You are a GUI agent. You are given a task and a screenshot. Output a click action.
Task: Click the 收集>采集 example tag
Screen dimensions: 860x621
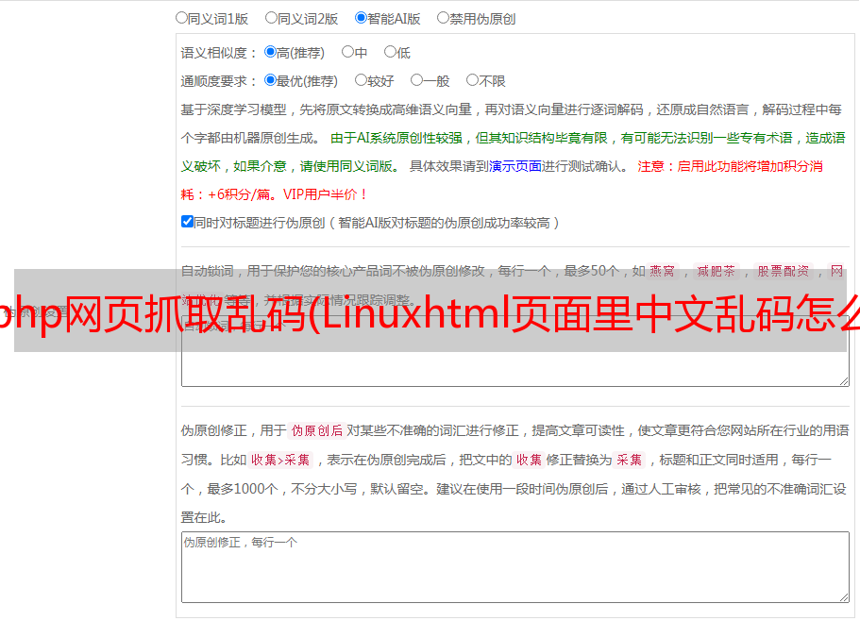pyautogui.click(x=280, y=460)
